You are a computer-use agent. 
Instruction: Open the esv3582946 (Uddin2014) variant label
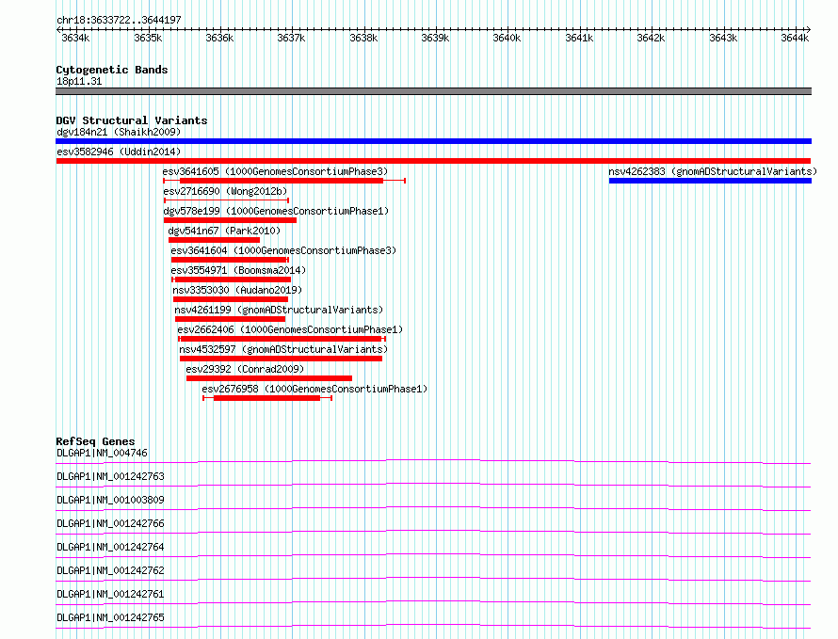coord(119,152)
